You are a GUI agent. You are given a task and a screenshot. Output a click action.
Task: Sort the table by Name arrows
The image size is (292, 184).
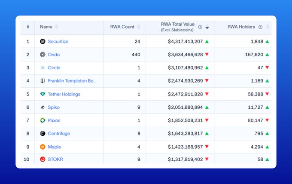[56, 27]
